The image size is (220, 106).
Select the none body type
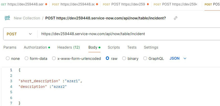coord(8,59)
